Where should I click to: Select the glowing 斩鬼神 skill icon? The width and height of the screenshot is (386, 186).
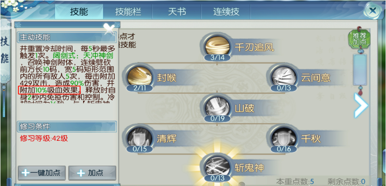[x=217, y=168]
